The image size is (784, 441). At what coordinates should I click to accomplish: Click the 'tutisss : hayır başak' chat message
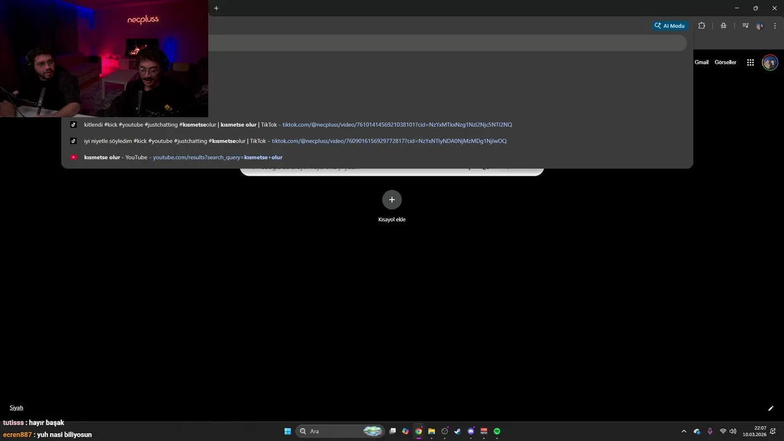34,423
